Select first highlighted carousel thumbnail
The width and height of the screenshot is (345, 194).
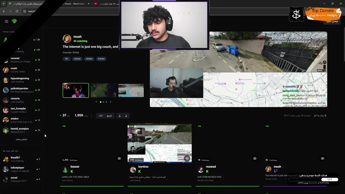point(76,90)
